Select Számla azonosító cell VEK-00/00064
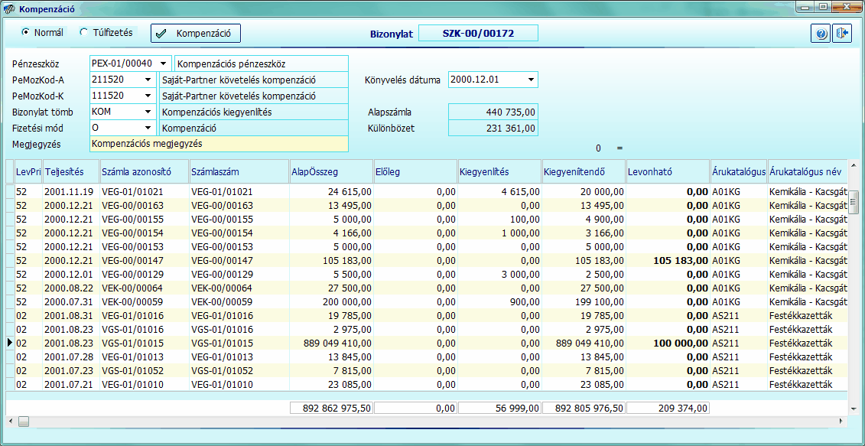Viewport: 865px width, 446px height. 145,288
